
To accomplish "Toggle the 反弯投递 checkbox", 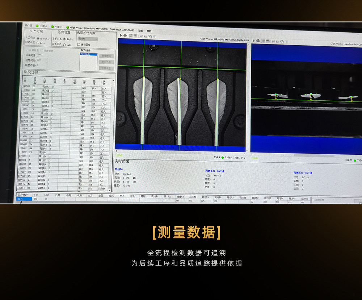I will click(27, 50).
